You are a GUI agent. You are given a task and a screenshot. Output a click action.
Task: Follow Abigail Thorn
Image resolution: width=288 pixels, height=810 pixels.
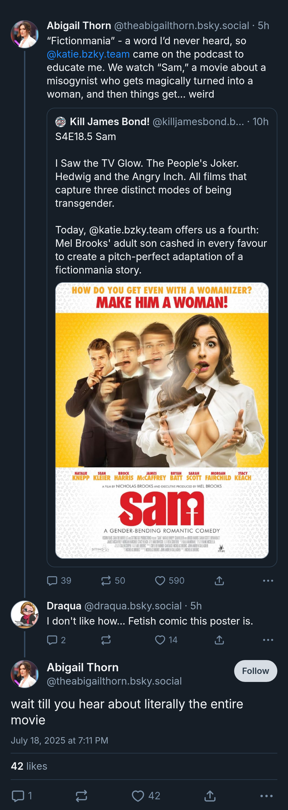[x=255, y=671]
